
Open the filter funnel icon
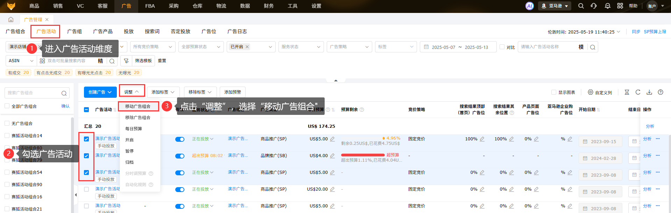[126, 61]
